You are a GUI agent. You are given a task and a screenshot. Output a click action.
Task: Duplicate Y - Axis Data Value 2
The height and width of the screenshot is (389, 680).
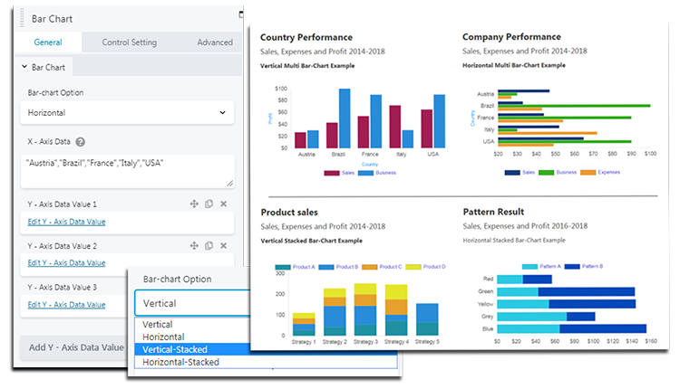[x=209, y=246]
